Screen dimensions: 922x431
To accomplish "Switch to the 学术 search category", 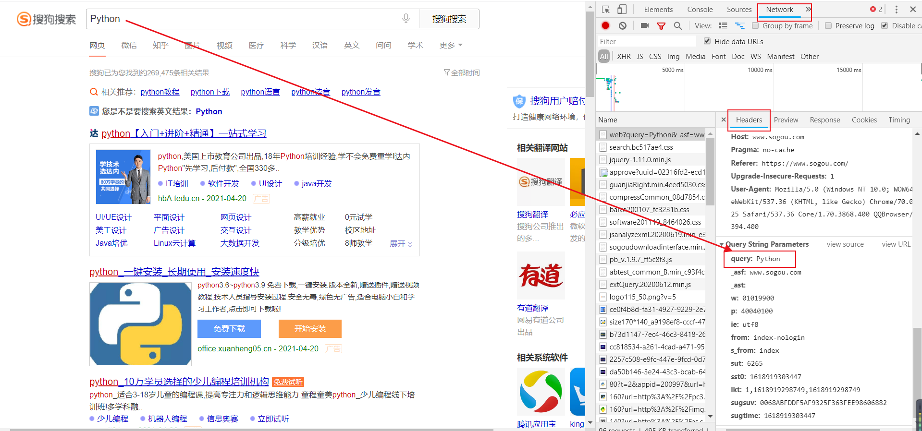I will (x=416, y=45).
